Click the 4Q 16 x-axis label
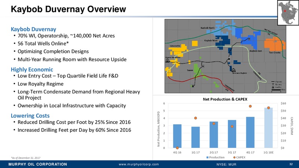 [x=177, y=152]
